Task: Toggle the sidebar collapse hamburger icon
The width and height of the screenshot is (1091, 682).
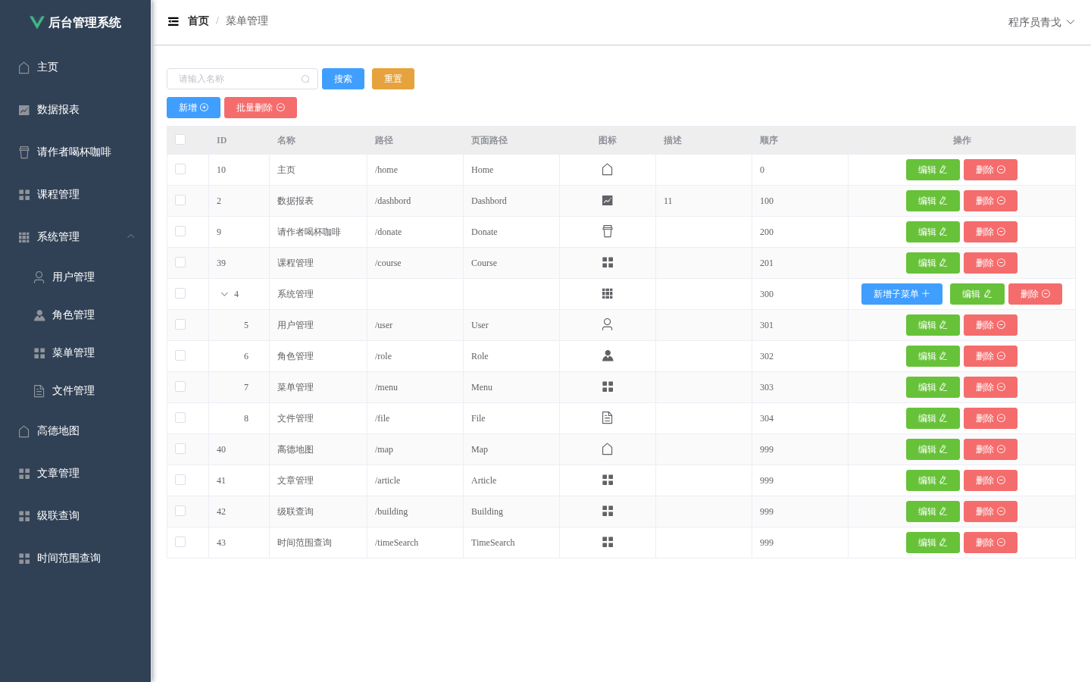Action: [173, 21]
